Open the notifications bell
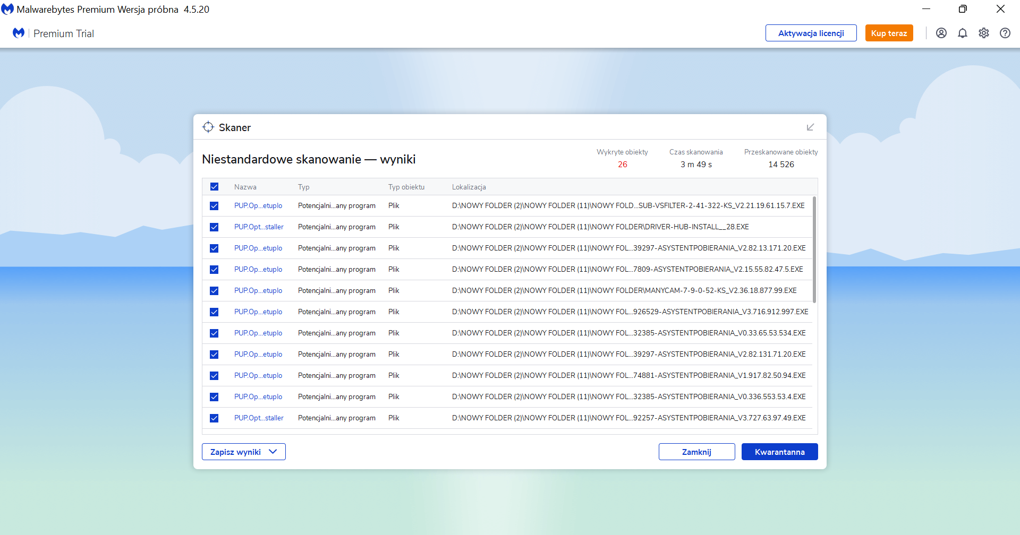1020x535 pixels. coord(962,33)
